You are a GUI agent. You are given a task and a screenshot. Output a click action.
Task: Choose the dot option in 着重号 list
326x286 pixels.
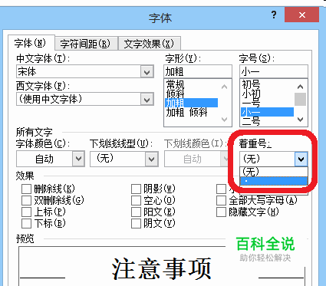tap(274, 181)
